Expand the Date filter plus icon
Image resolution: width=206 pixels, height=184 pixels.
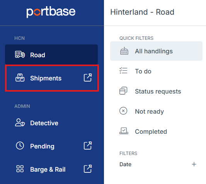[194, 164]
